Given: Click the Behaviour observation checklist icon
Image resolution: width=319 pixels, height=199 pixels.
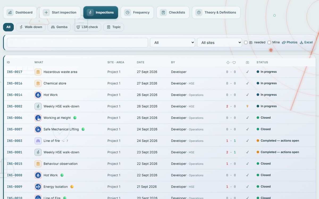Looking at the screenshot, I should (x=38, y=164).
